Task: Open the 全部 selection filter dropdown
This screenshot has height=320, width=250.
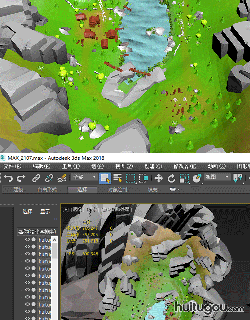Action: point(85,177)
